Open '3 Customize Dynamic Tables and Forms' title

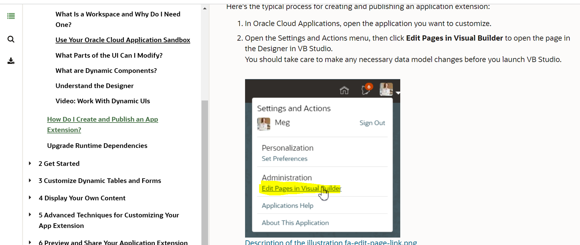tap(100, 180)
